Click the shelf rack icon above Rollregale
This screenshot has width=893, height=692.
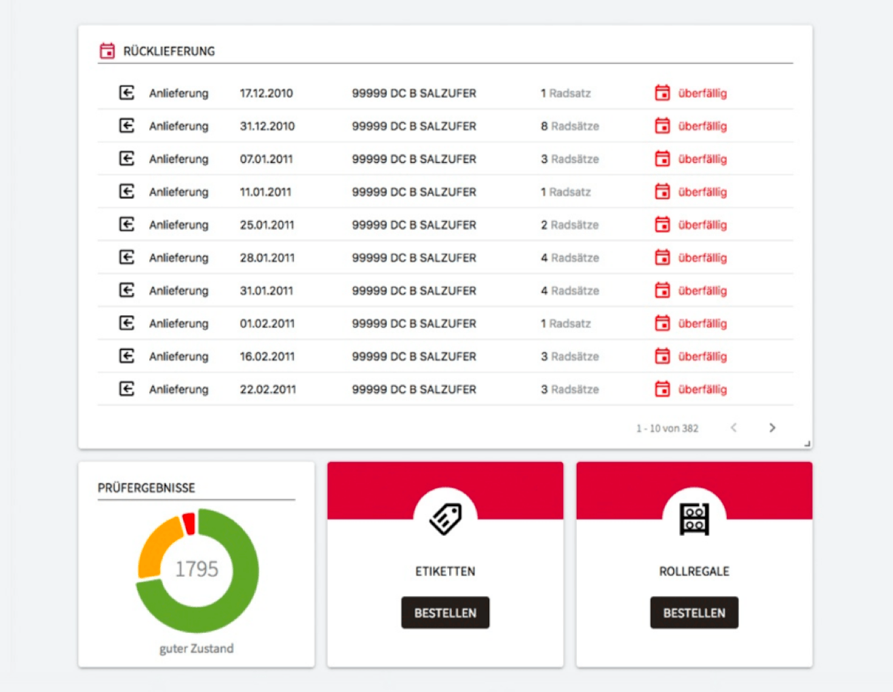coord(694,519)
